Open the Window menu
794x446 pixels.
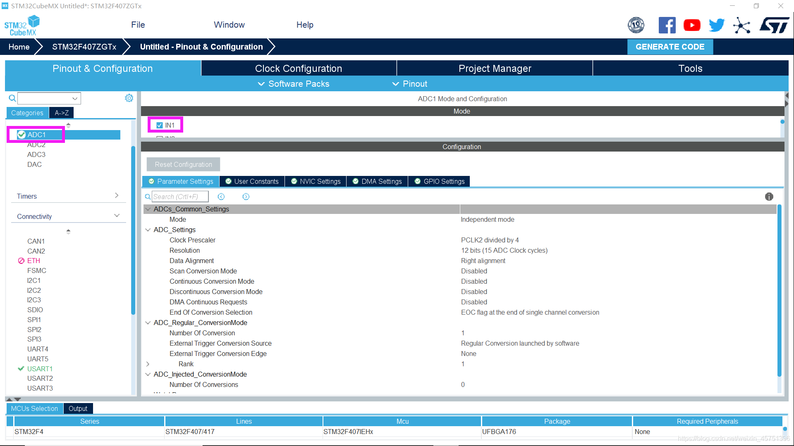coord(229,25)
